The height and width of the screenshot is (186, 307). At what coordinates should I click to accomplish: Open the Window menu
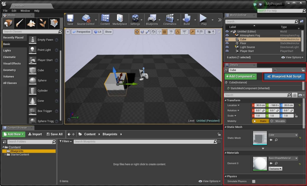[25, 11]
